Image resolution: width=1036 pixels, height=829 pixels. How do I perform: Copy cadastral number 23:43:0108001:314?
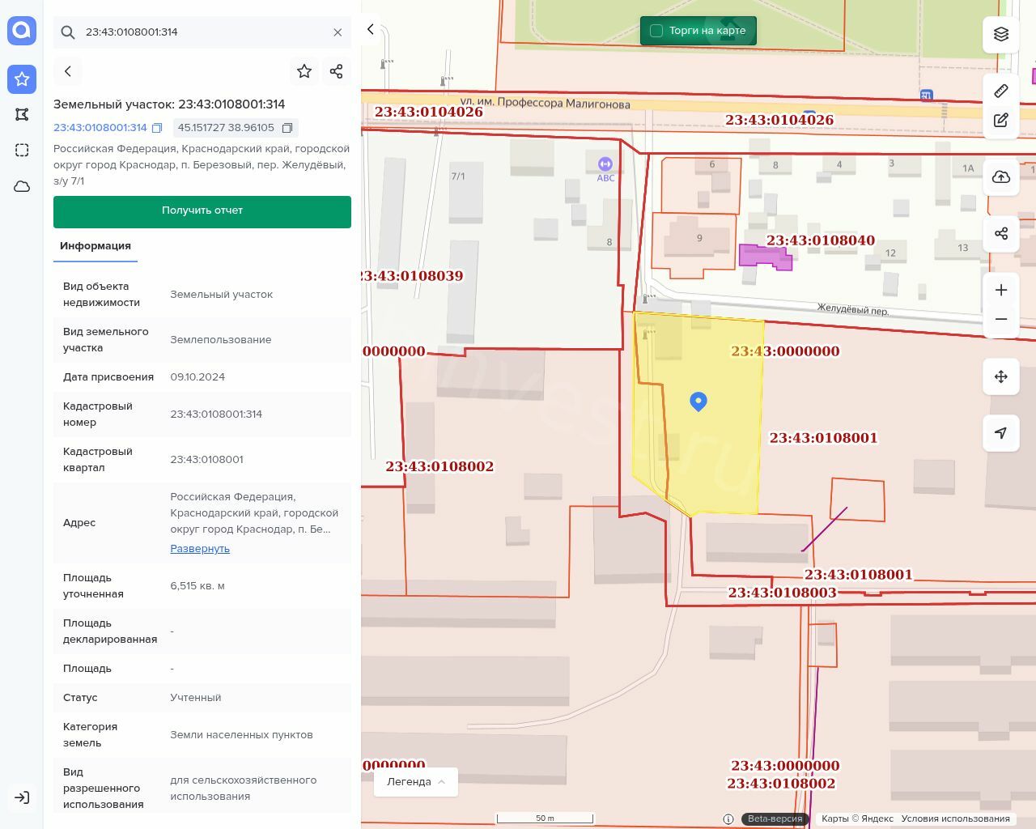pos(157,128)
